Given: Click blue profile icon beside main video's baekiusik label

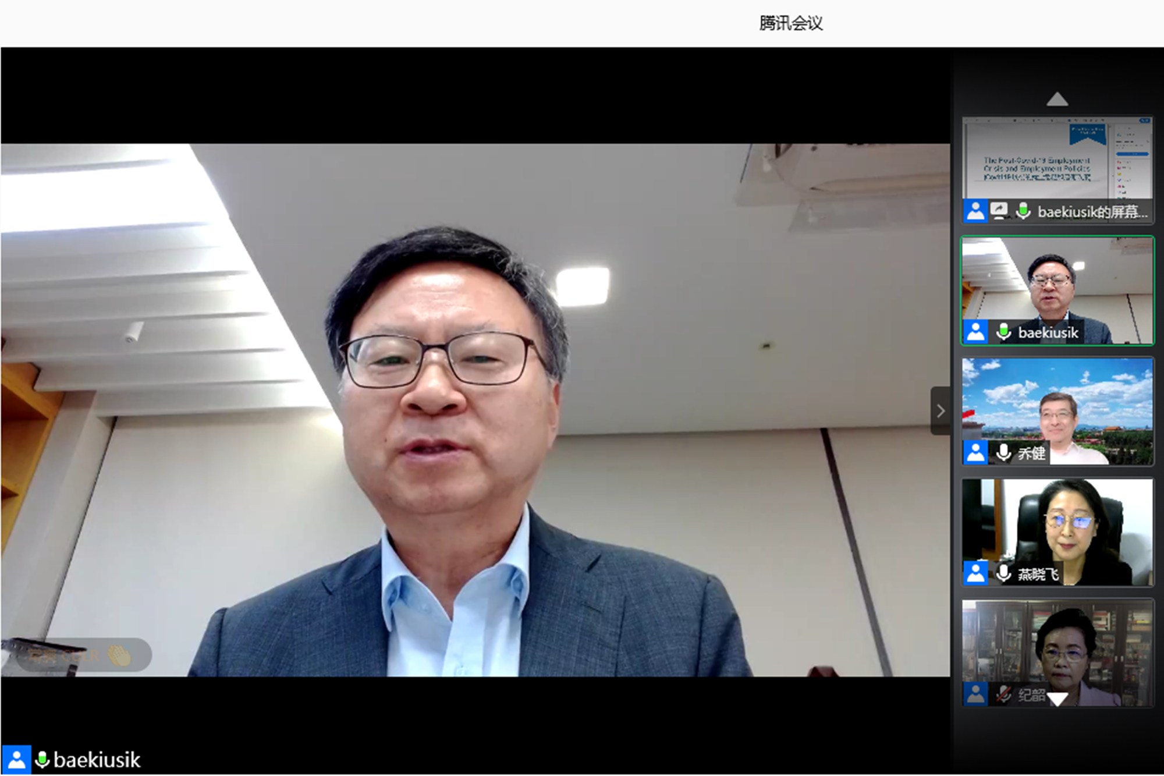Looking at the screenshot, I should point(16,760).
